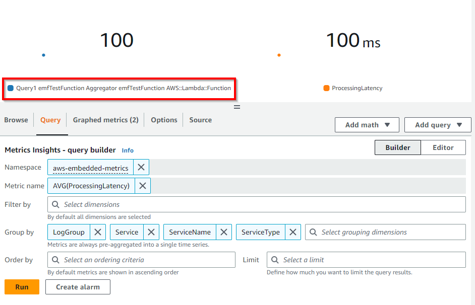The height and width of the screenshot is (305, 475).
Task: Select the Query tab
Action: coord(50,120)
